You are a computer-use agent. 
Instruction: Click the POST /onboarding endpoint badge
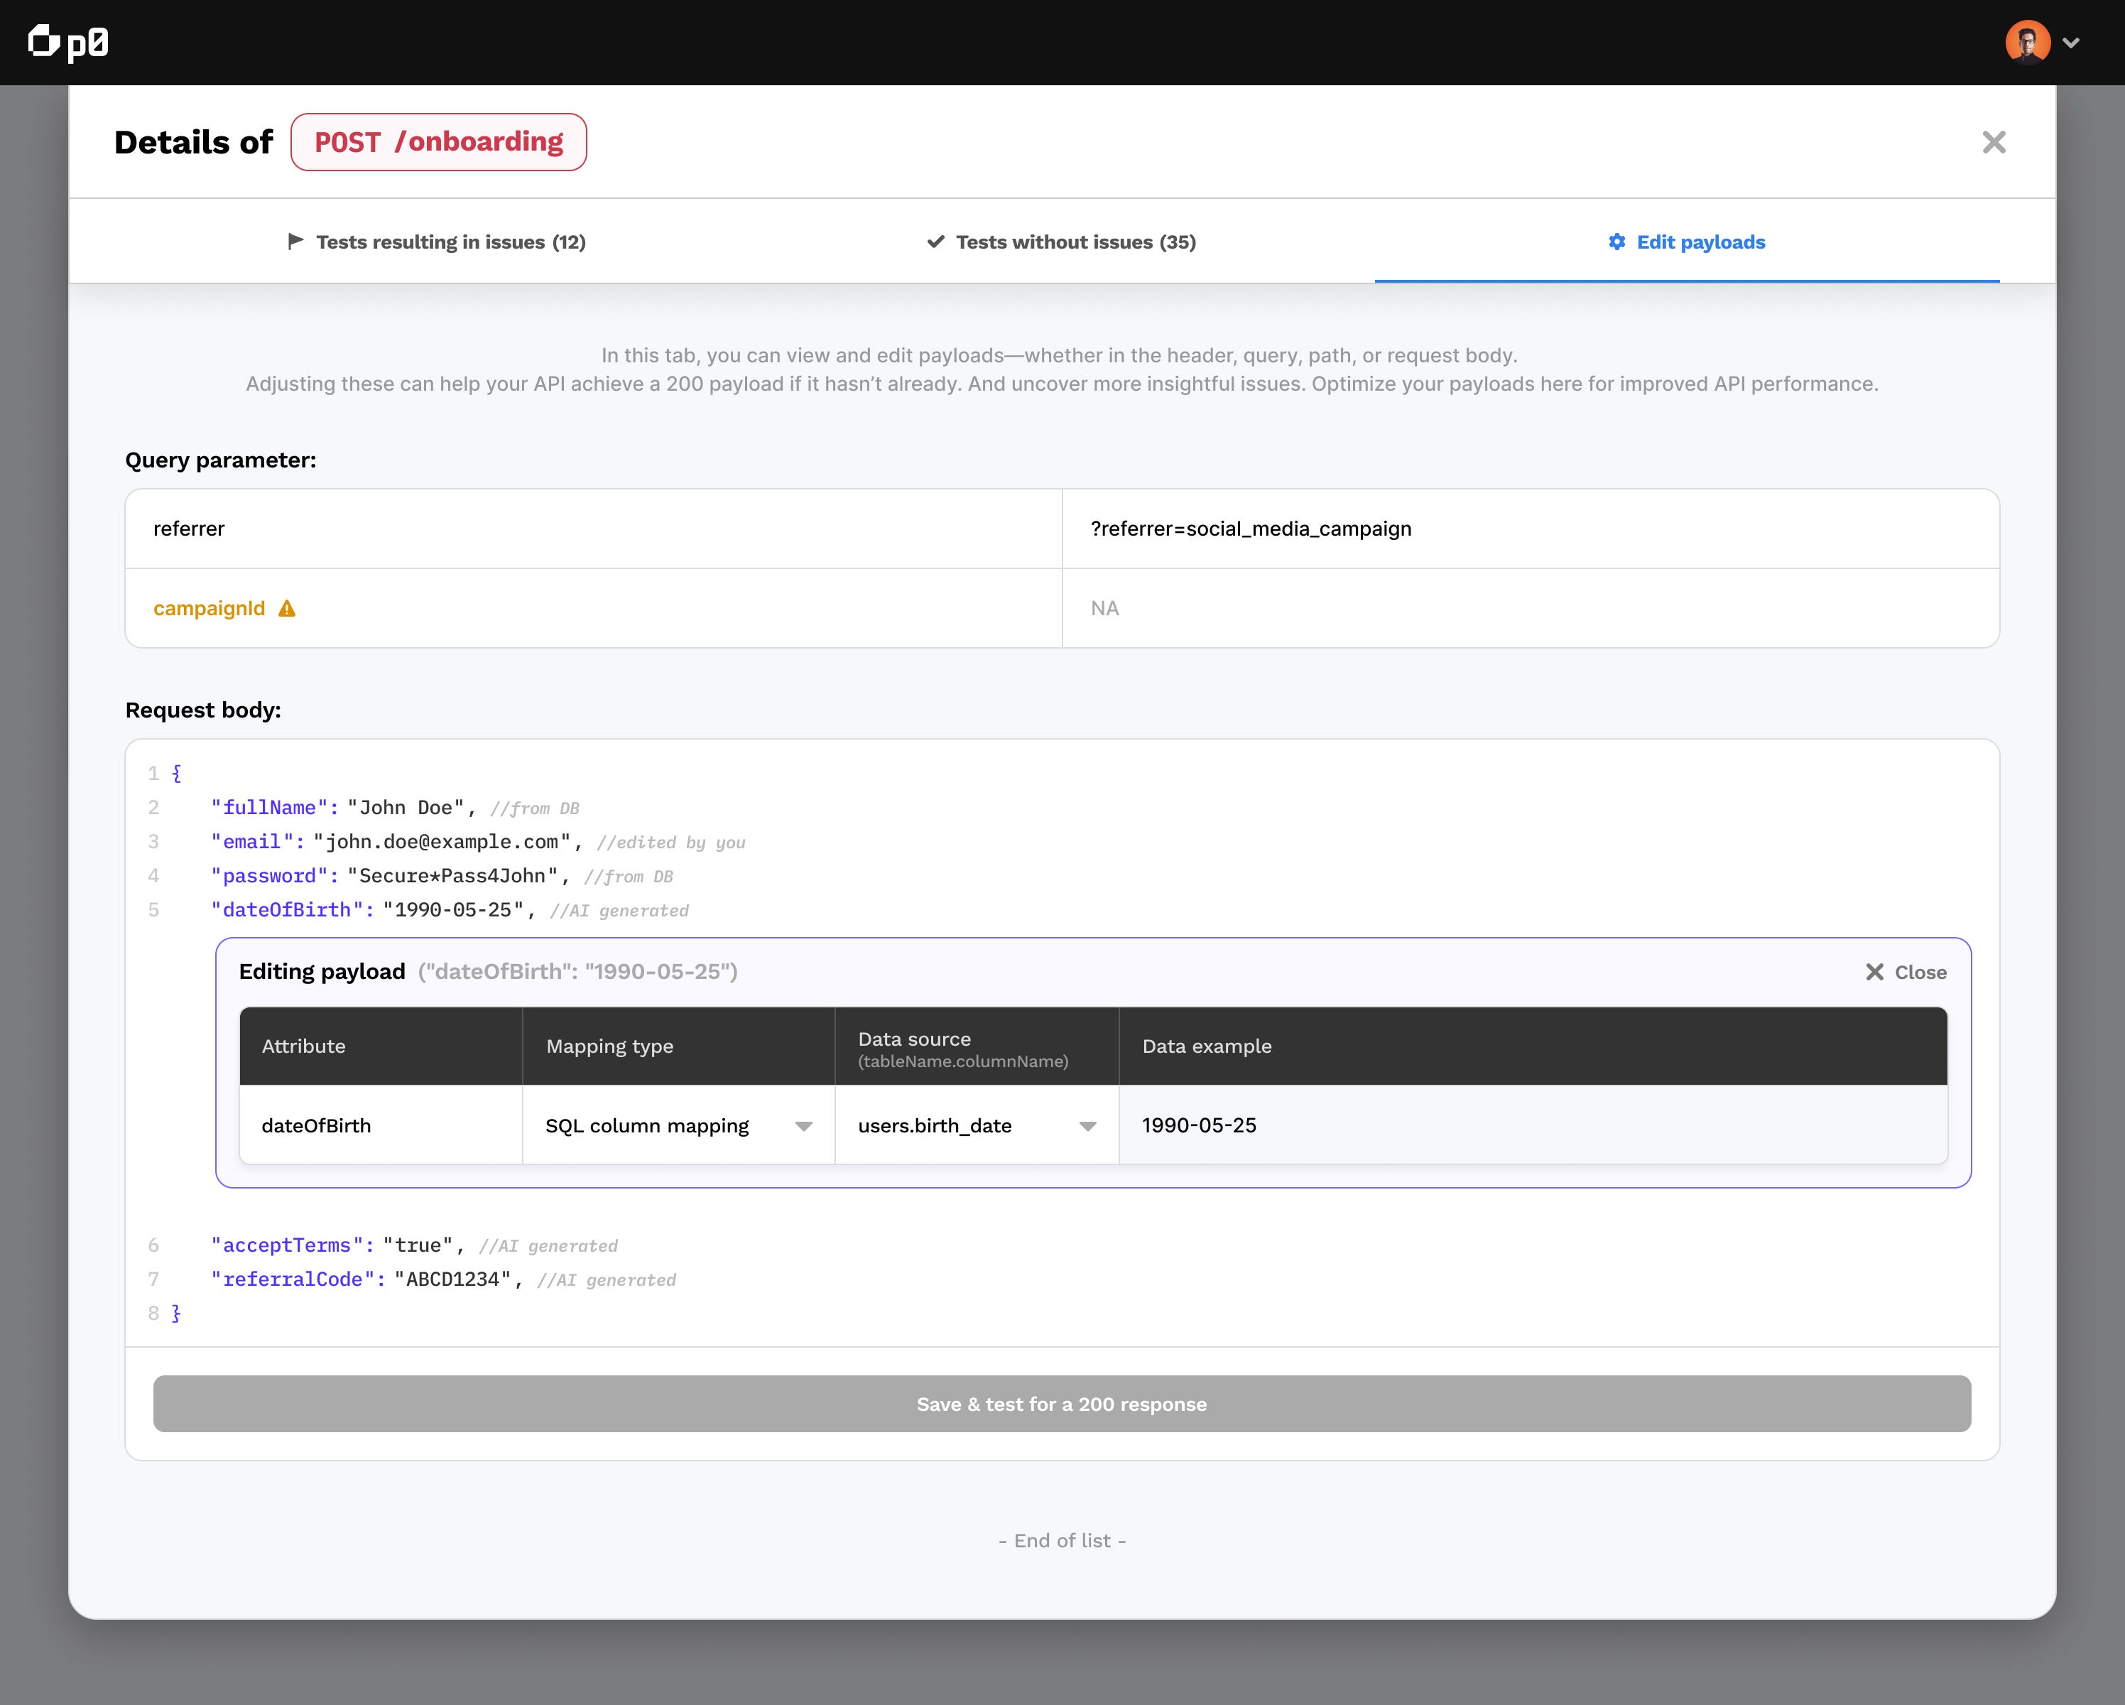point(439,142)
